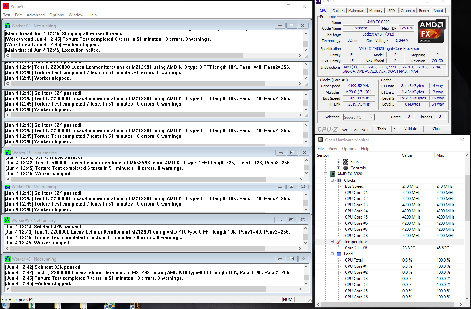Select CPU Core #4 under Clocks
This screenshot has height=309, width=471.
pyautogui.click(x=390, y=211)
